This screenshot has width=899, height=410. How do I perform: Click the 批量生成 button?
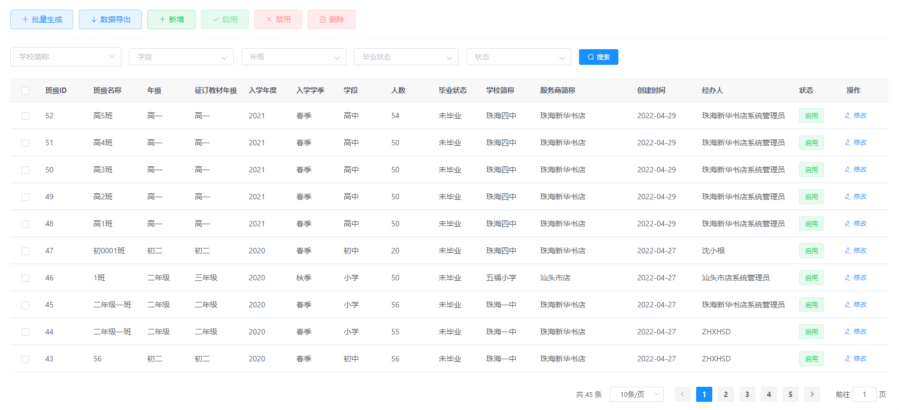(42, 19)
